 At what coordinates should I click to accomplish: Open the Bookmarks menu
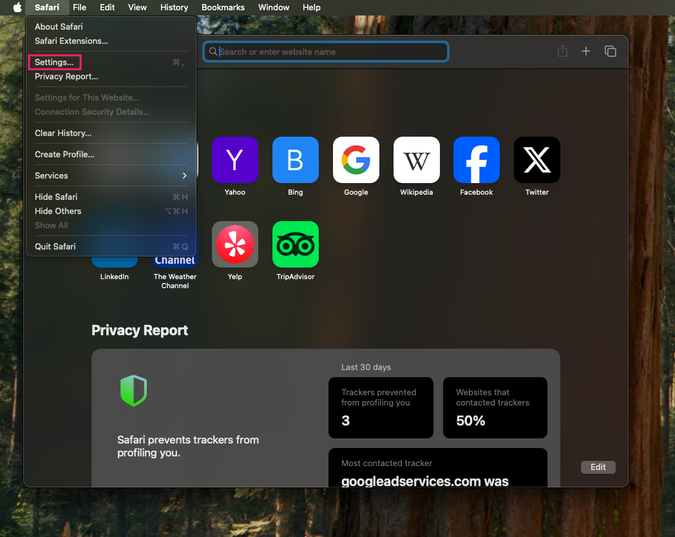(x=223, y=7)
